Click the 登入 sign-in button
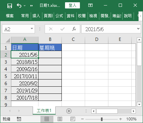 72,5
